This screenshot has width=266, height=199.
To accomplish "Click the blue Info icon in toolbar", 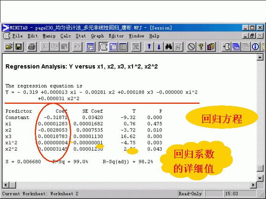I will pos(256,47).
